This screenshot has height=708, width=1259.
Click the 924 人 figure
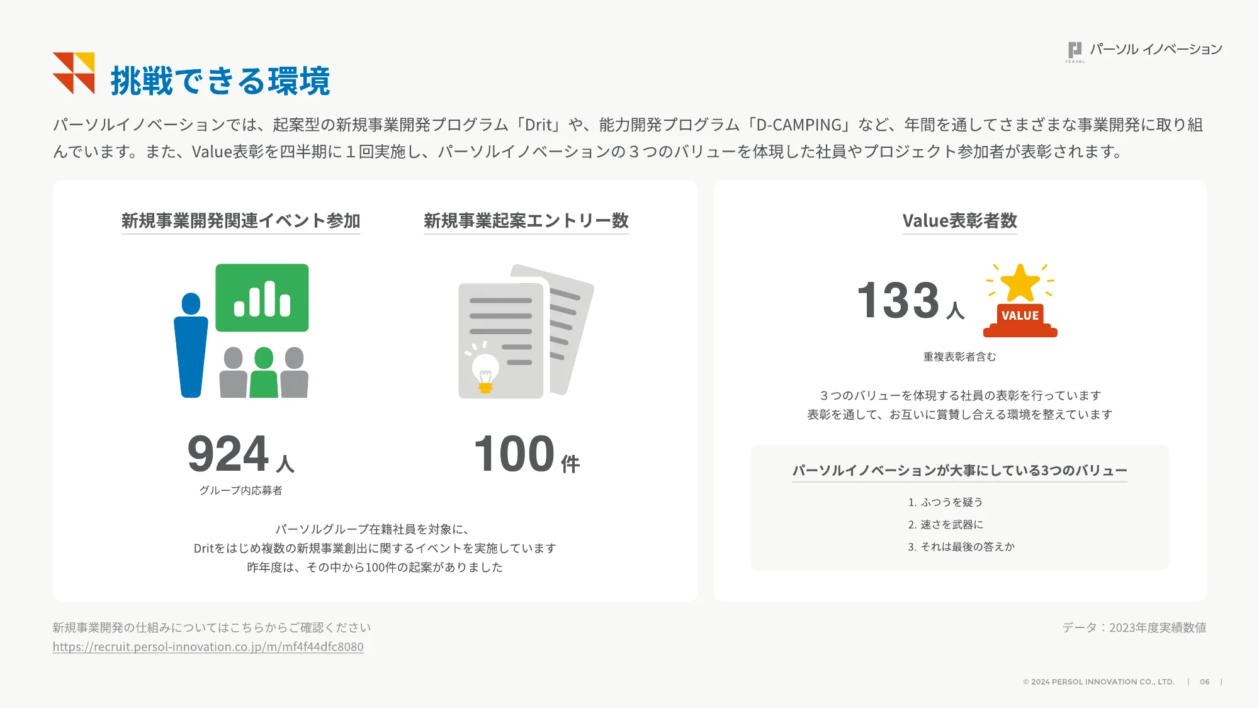pos(241,454)
